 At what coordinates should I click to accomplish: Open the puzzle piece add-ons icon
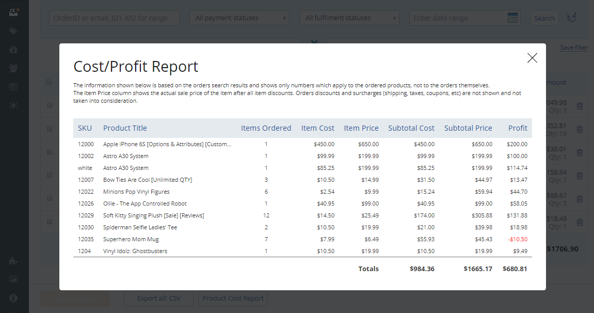pos(13,261)
